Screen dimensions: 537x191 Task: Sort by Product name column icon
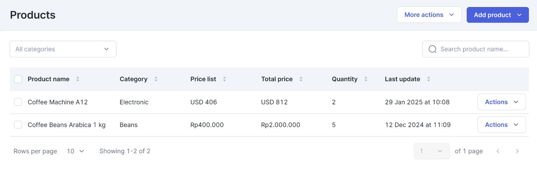[x=77, y=79]
